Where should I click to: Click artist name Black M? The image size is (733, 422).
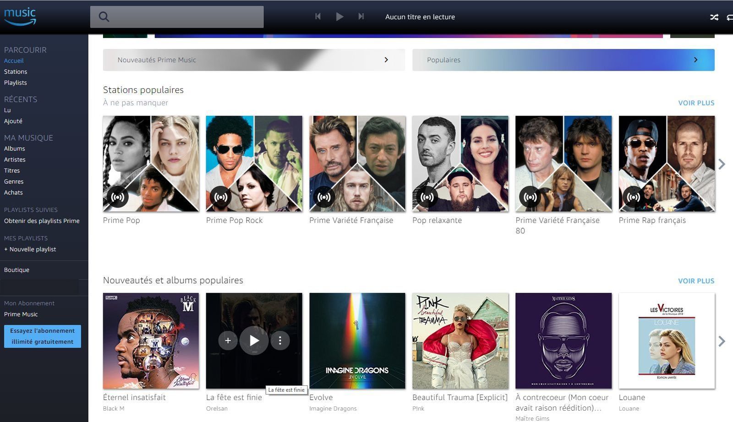coord(114,409)
